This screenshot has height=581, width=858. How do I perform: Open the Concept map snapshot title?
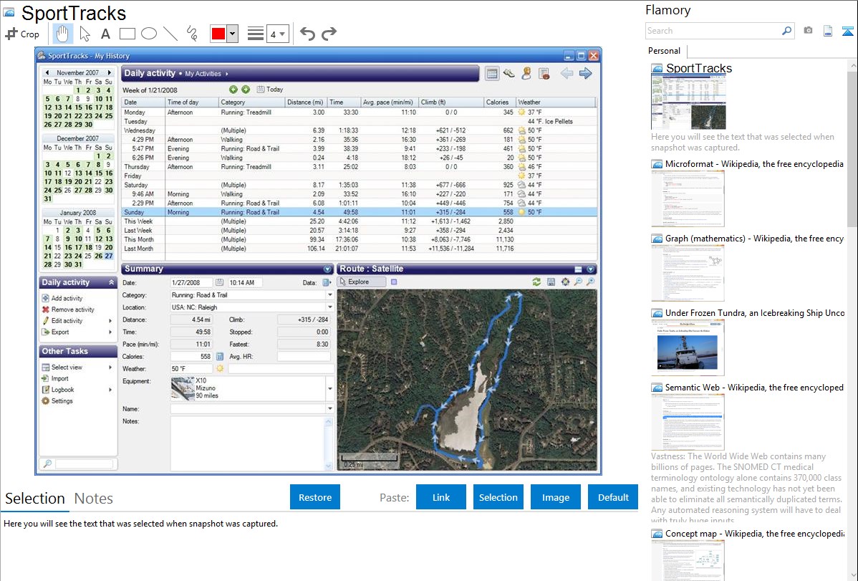pos(754,533)
